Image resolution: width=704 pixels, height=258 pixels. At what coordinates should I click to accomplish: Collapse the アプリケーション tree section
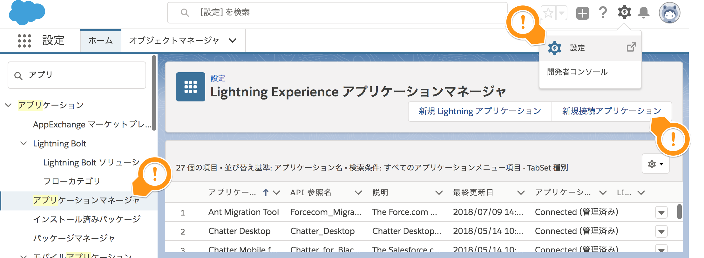(x=9, y=105)
